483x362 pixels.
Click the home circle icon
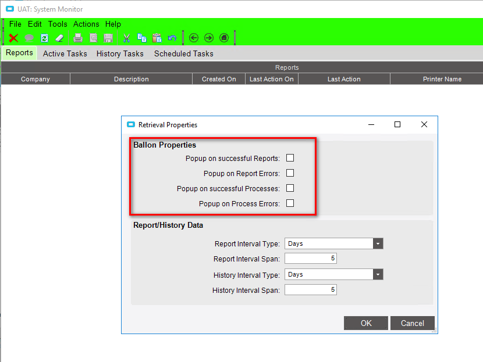click(224, 38)
